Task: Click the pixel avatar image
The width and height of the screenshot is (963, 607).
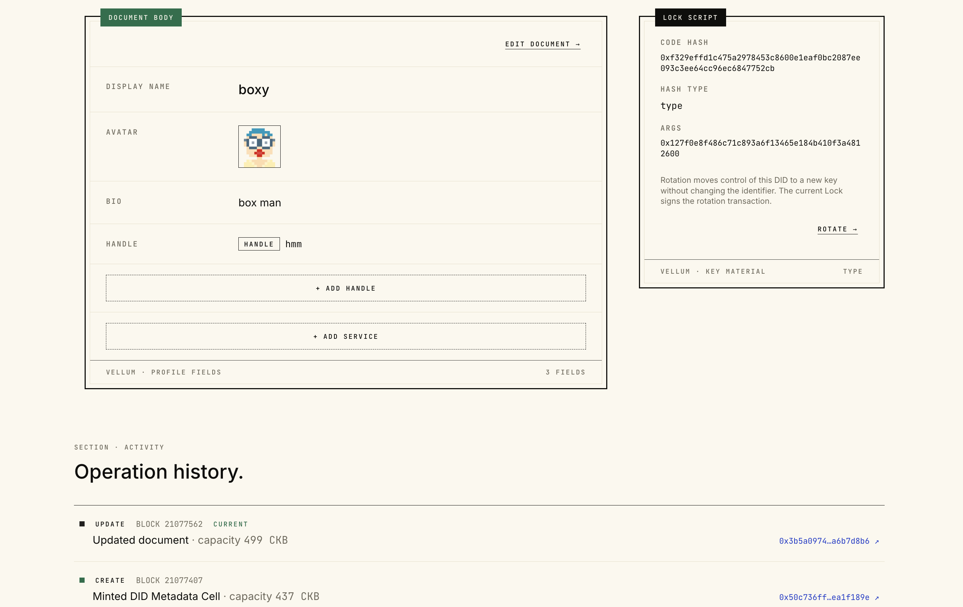Action: click(x=260, y=147)
